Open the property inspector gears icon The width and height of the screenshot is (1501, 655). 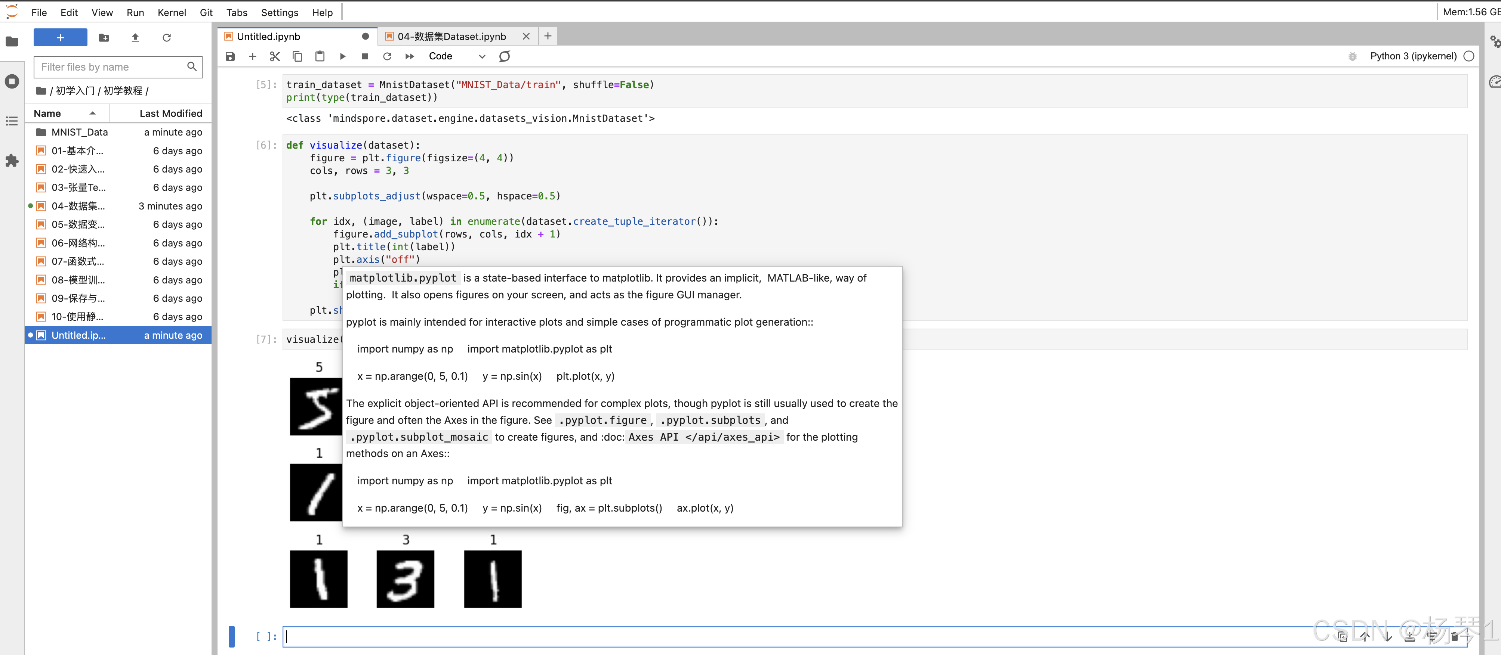coord(1495,42)
